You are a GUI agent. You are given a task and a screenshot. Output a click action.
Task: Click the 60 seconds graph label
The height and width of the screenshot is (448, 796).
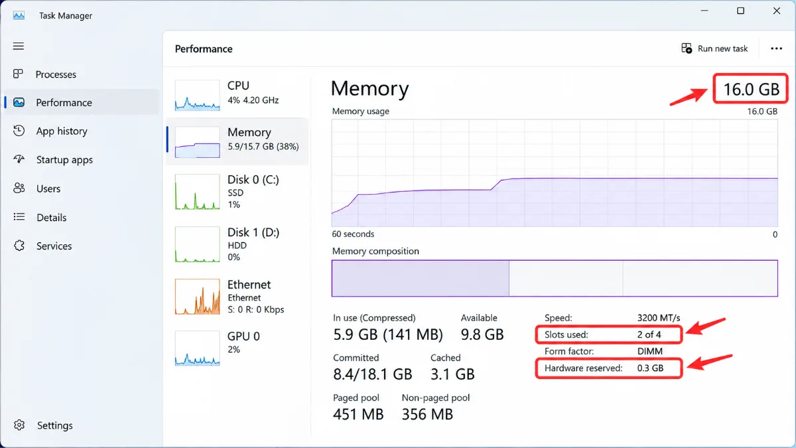[353, 234]
